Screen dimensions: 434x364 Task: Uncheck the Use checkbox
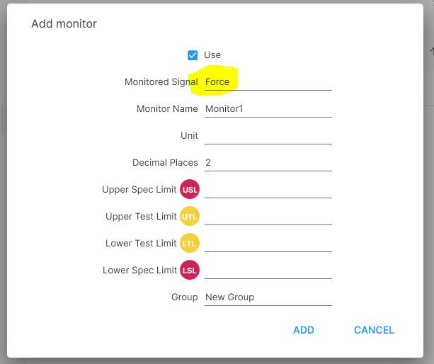coord(193,55)
